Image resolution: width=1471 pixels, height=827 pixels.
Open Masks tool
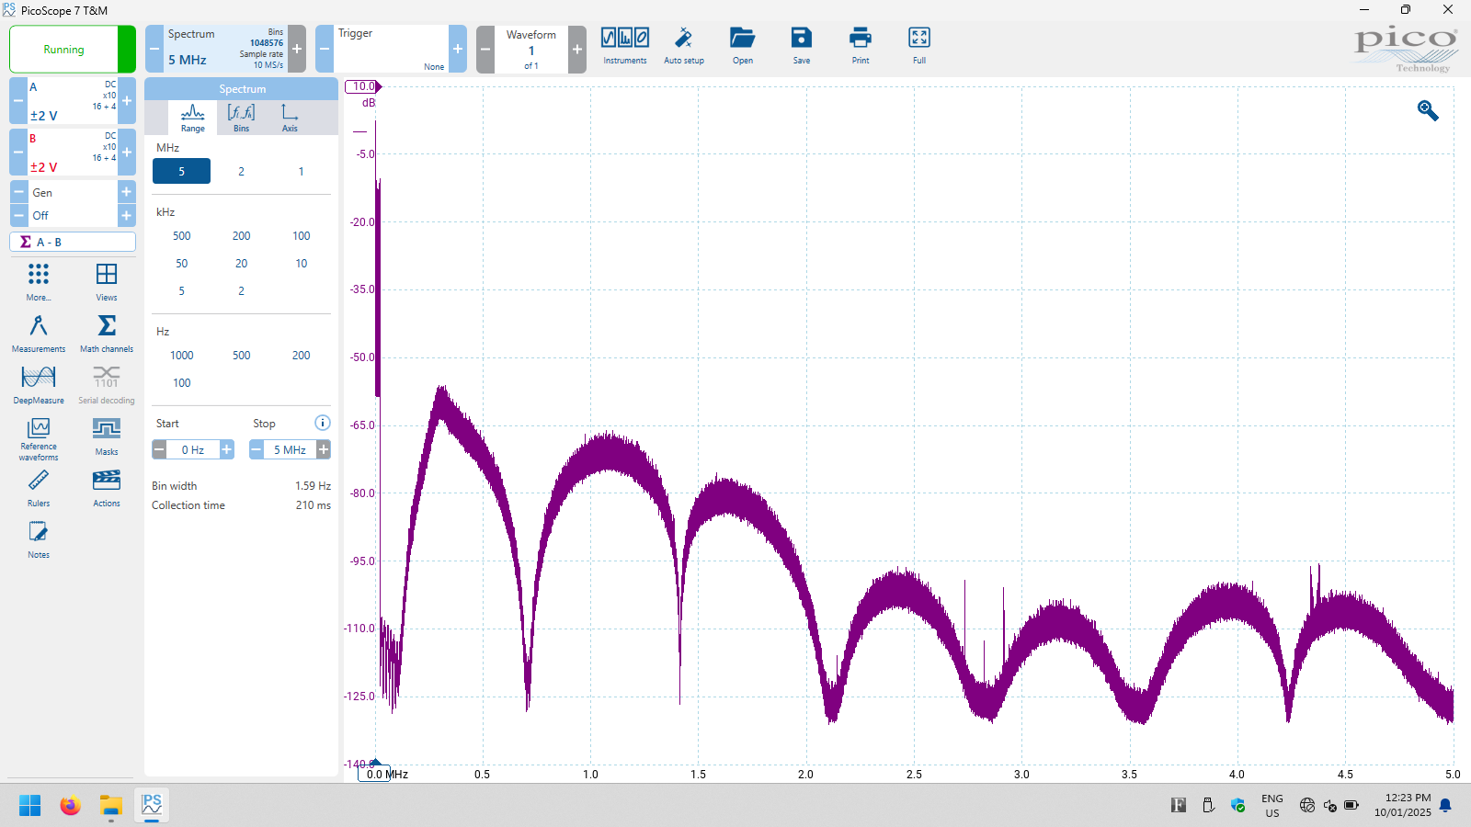(107, 436)
